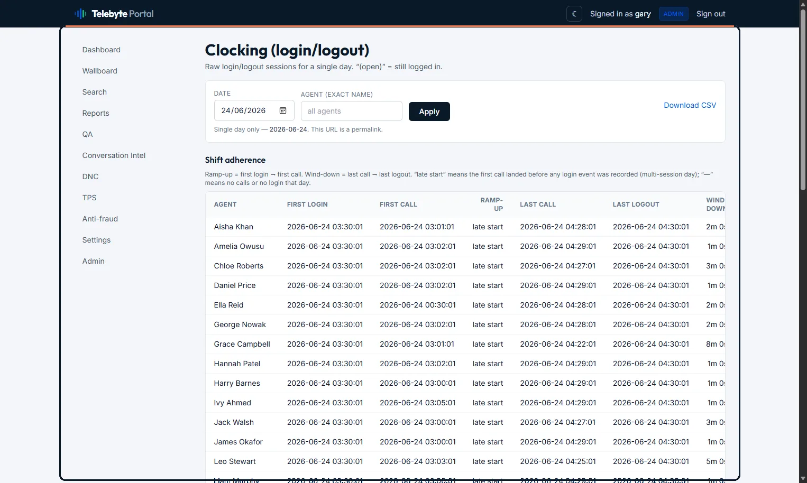
Task: Click Ella Reid's first call 00:30:01 value
Action: click(x=418, y=305)
